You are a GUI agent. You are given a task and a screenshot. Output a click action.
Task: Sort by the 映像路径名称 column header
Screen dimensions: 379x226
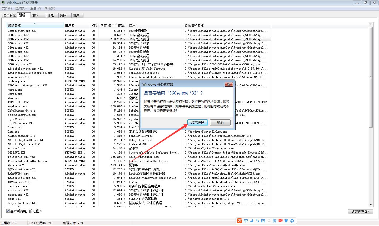pos(227,25)
